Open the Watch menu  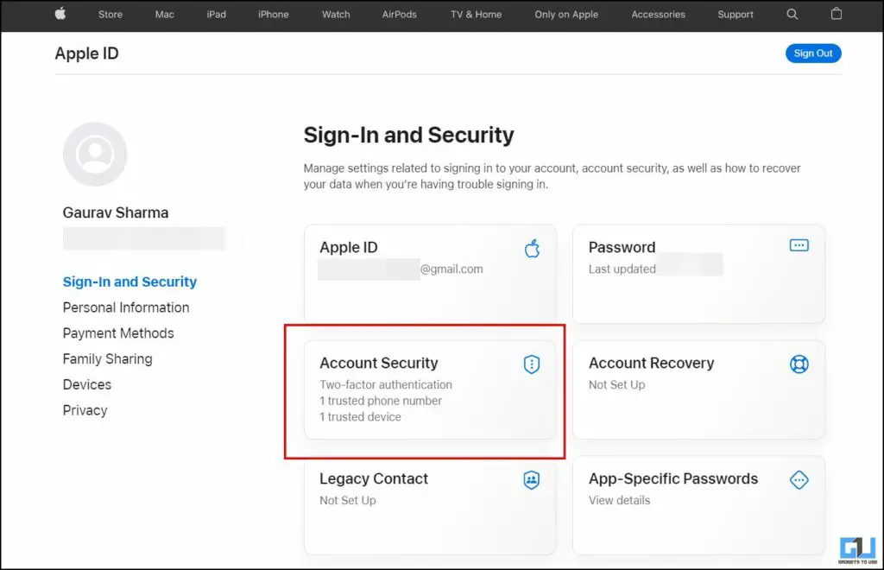point(336,15)
